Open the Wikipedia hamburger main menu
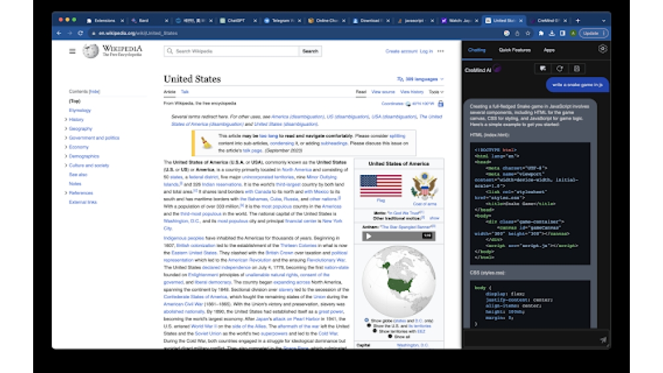The height and width of the screenshot is (373, 663). (x=72, y=51)
